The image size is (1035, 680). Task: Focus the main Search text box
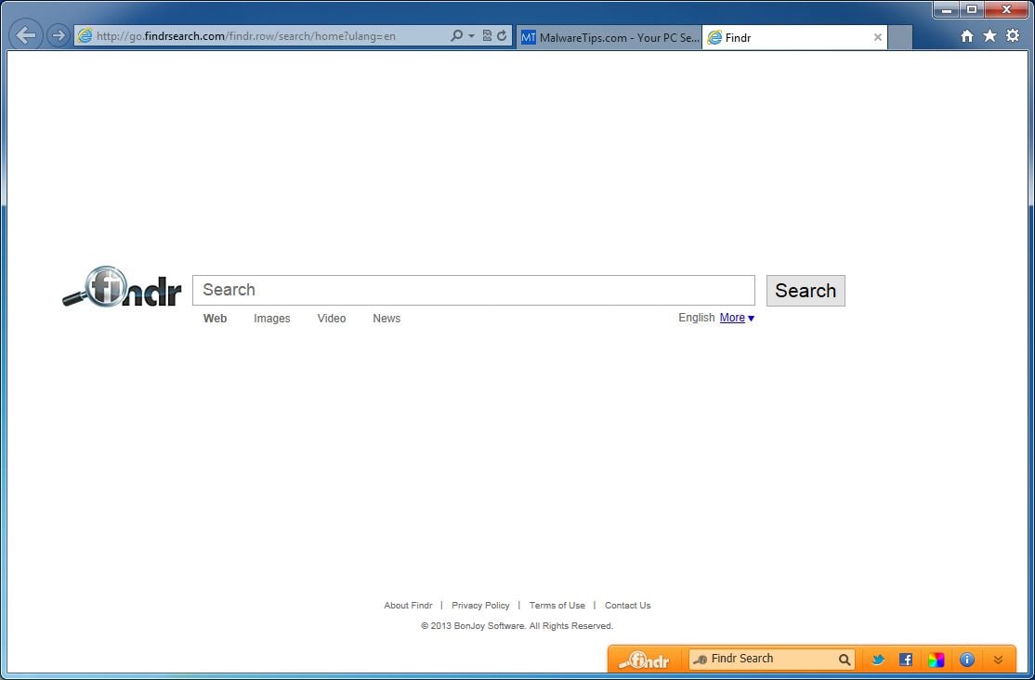coord(473,290)
